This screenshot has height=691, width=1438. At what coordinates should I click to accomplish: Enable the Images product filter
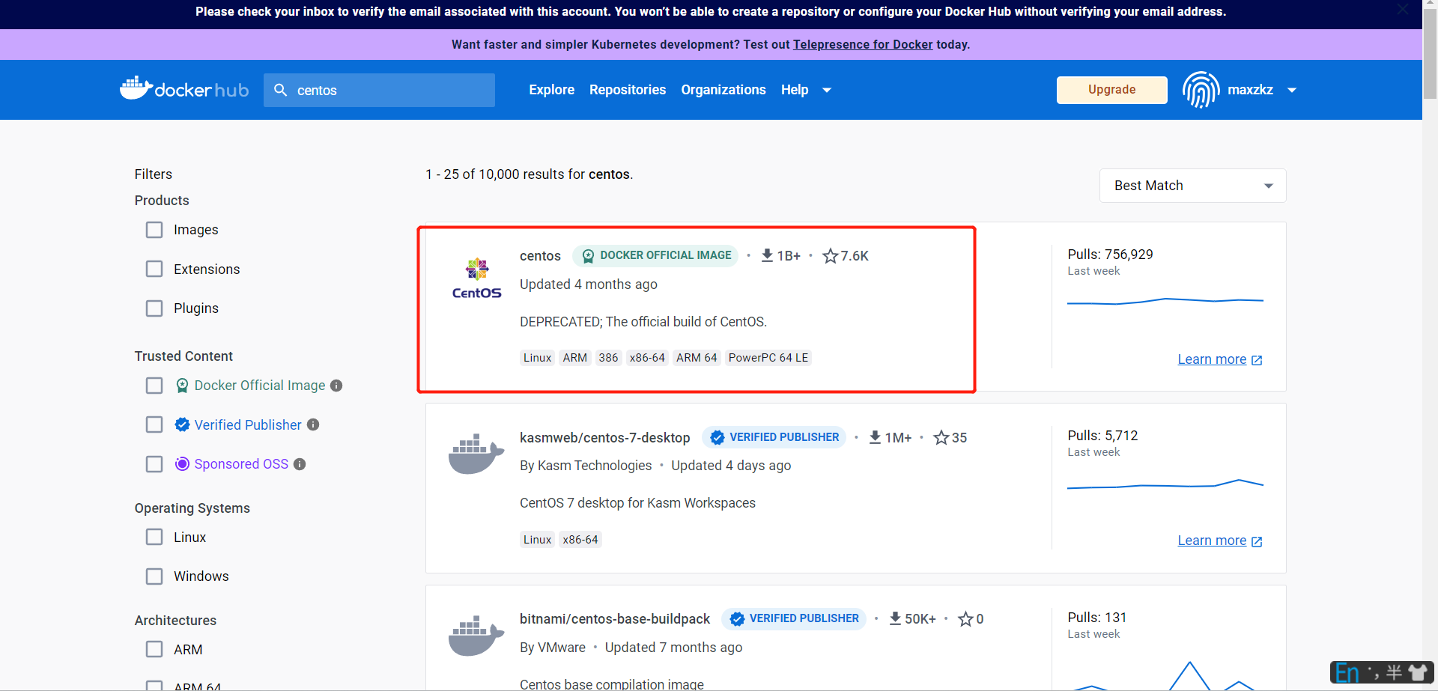[154, 230]
